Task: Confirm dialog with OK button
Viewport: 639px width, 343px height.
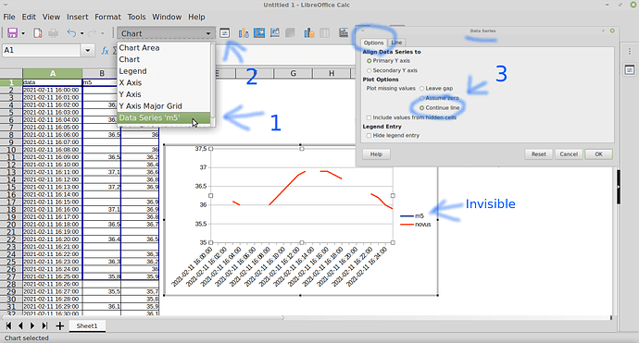Action: click(598, 154)
